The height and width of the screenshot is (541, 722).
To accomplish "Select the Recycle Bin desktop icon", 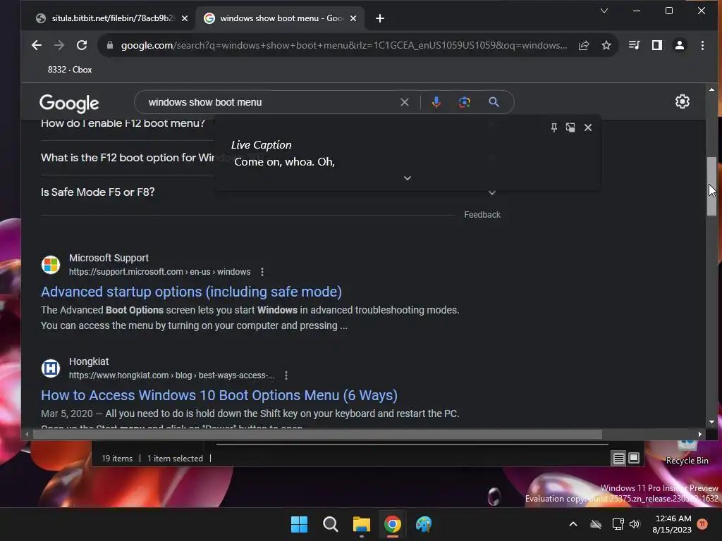I will [687, 453].
